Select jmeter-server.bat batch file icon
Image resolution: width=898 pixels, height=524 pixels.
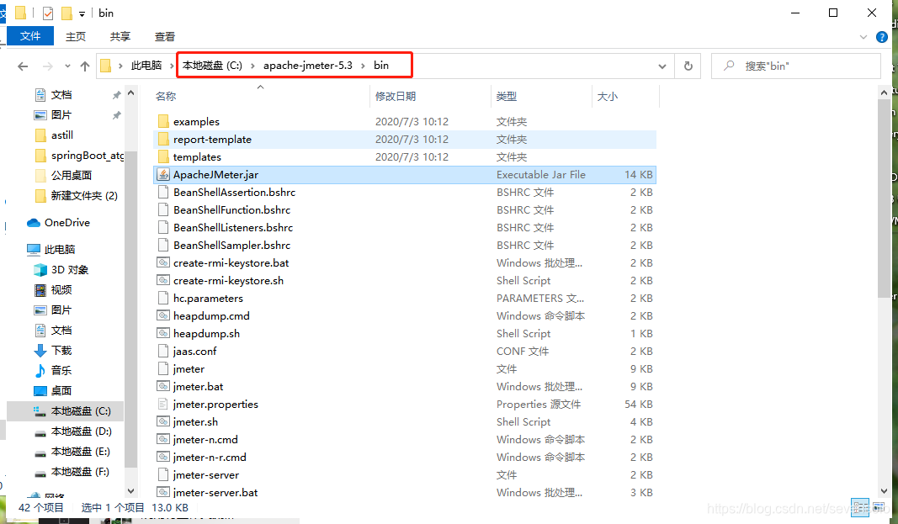pos(163,493)
